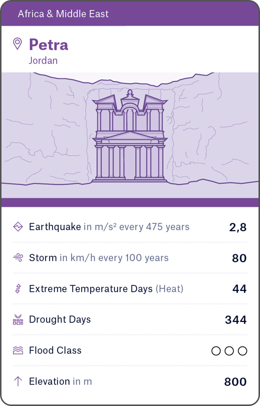Viewport: 260px width, 406px height.
Task: Click the Earthquake value 2,8
Action: [238, 227]
